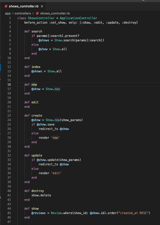Image resolution: width=160 pixels, height=225 pixels.
Task: Place cursor on before_action line
Action: [x=81, y=22]
